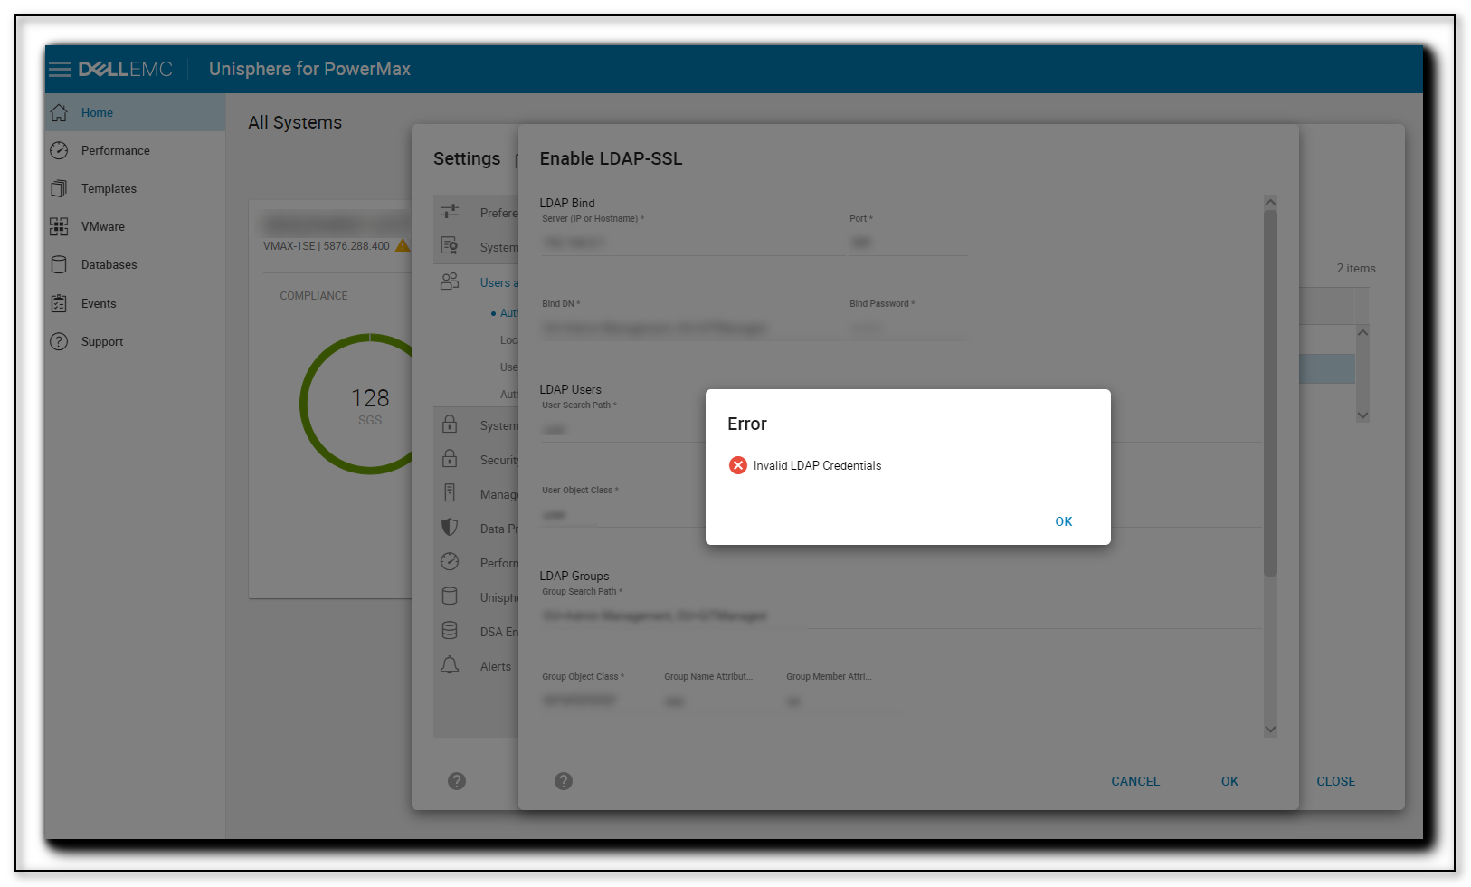Click the Settings dialog help icon
This screenshot has width=1471, height=887.
click(457, 781)
